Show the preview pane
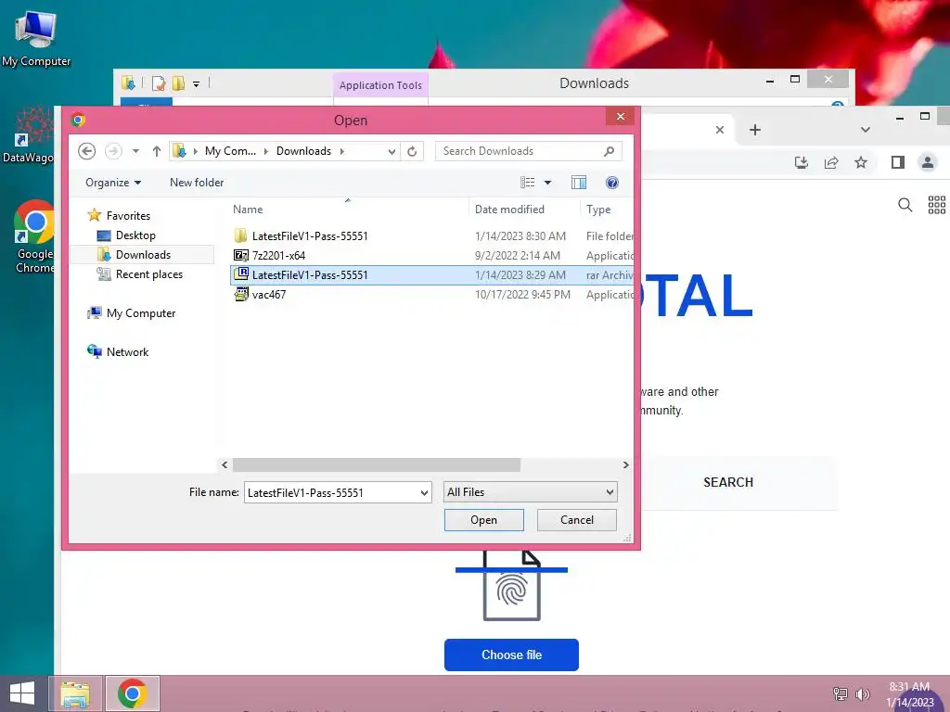Screen dimensions: 950x712 579,183
